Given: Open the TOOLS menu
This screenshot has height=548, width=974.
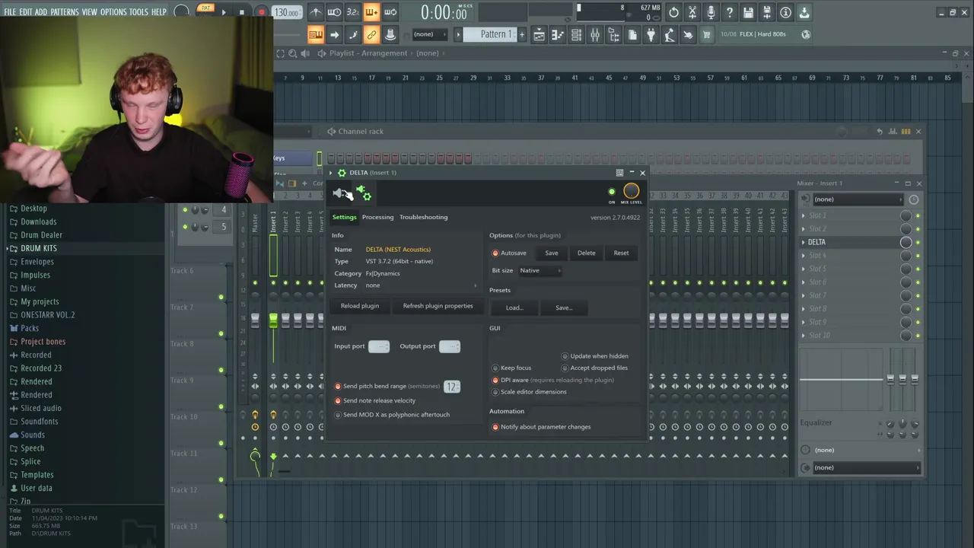Looking at the screenshot, I should tap(138, 12).
